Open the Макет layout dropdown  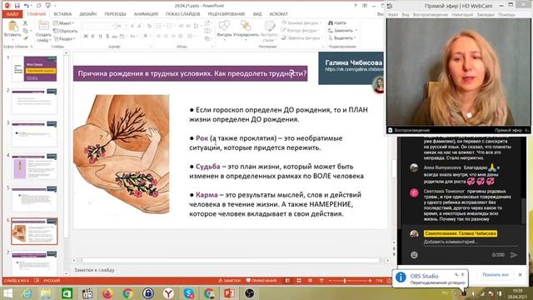coord(64,23)
